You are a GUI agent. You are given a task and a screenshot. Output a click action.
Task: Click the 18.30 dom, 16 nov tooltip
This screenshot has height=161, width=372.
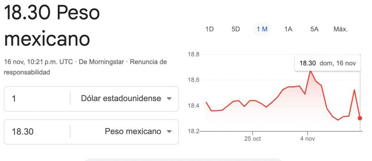pyautogui.click(x=327, y=63)
